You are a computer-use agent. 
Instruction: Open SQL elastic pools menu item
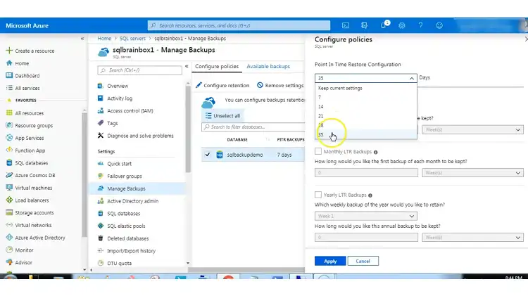pos(126,226)
